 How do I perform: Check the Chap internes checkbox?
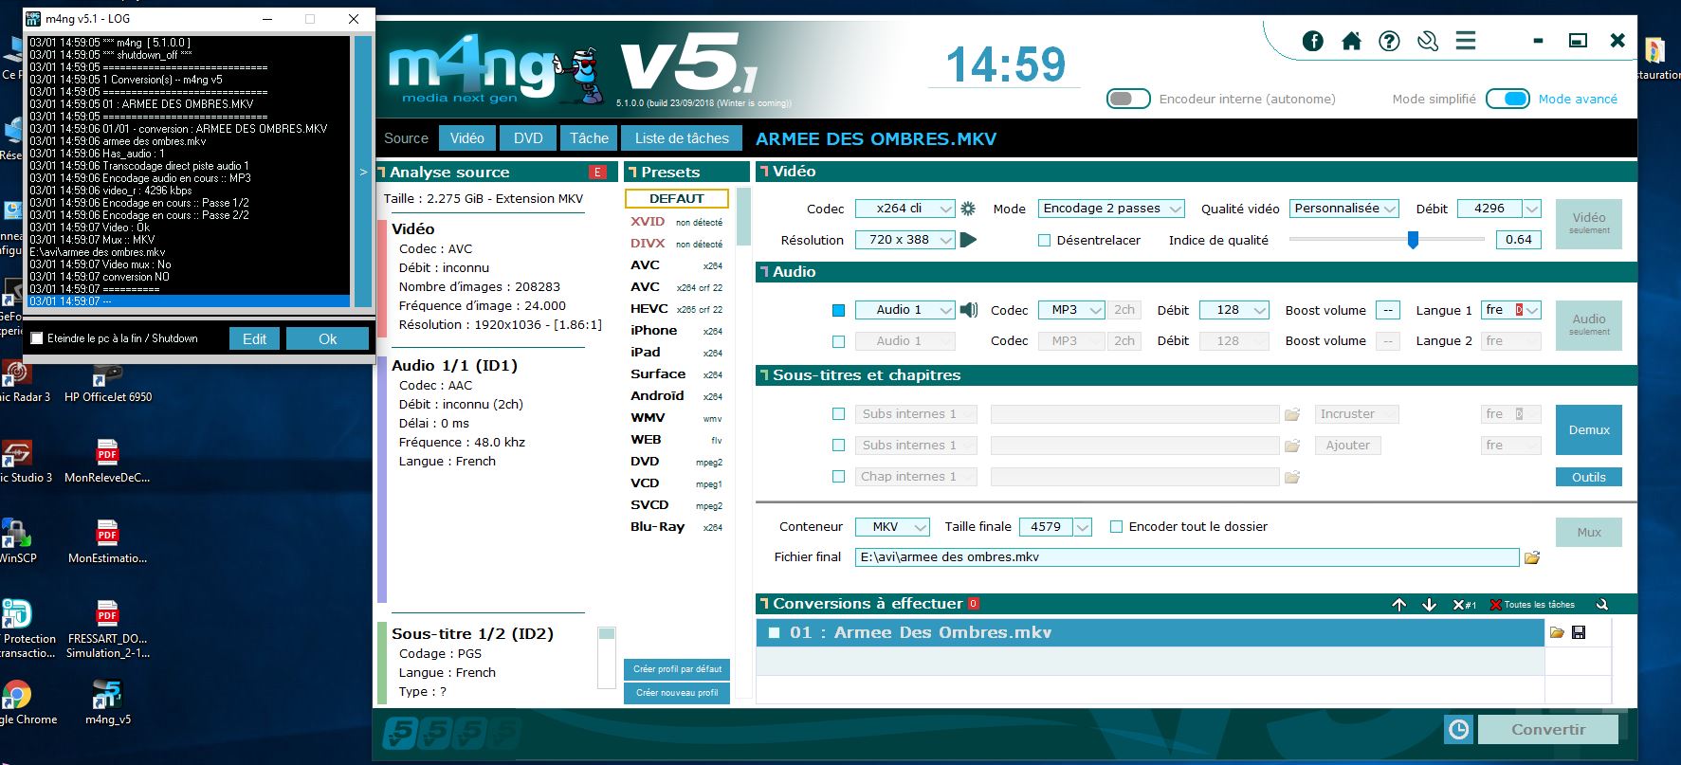(838, 477)
